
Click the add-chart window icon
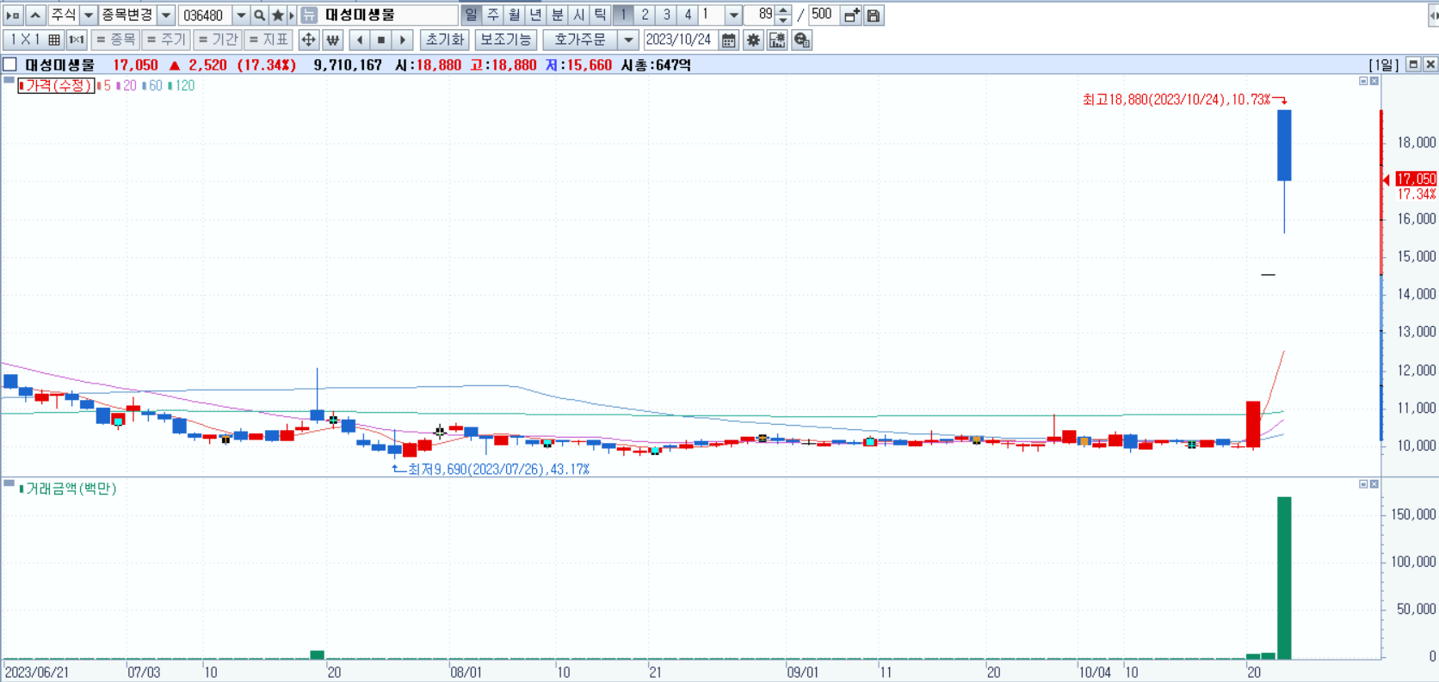pyautogui.click(x=851, y=15)
